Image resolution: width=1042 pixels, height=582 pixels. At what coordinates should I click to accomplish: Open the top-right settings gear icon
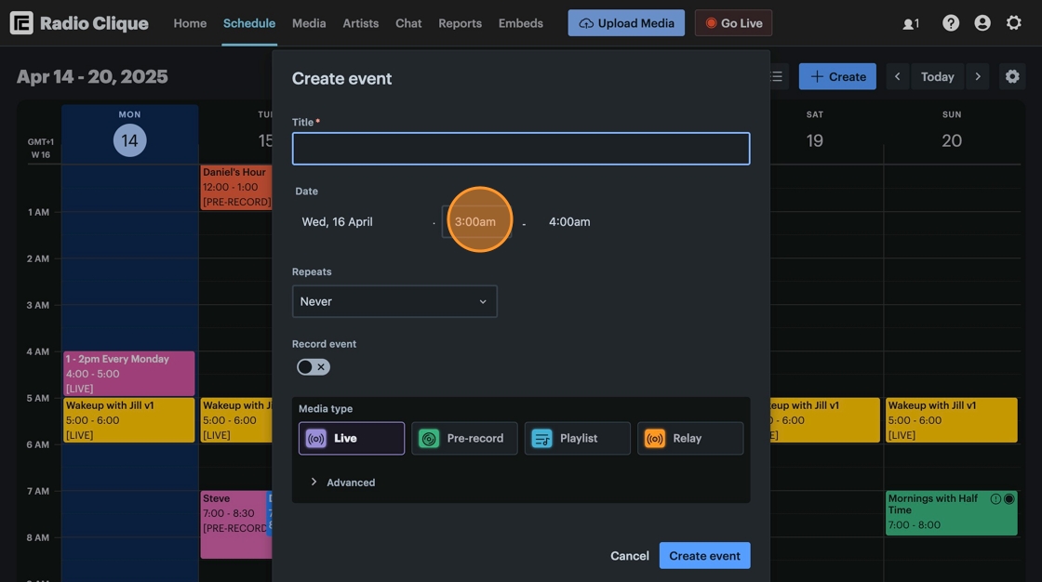(1013, 23)
